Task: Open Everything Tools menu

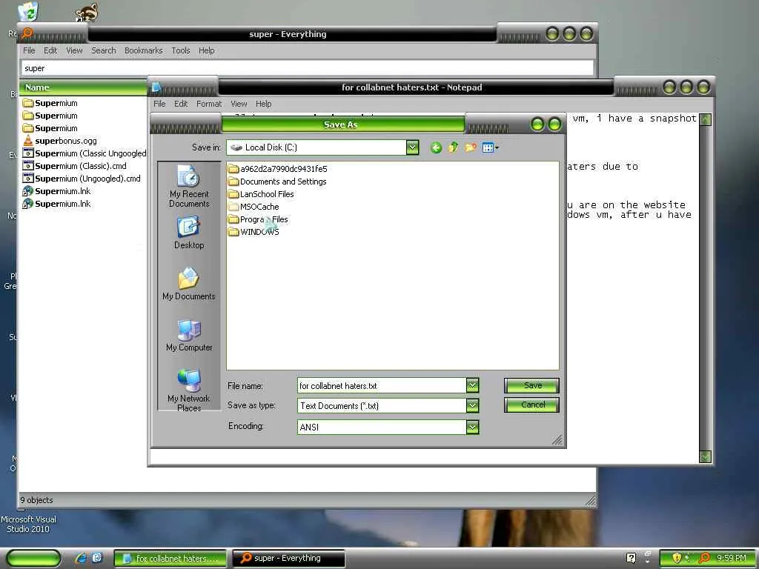Action: (x=181, y=50)
